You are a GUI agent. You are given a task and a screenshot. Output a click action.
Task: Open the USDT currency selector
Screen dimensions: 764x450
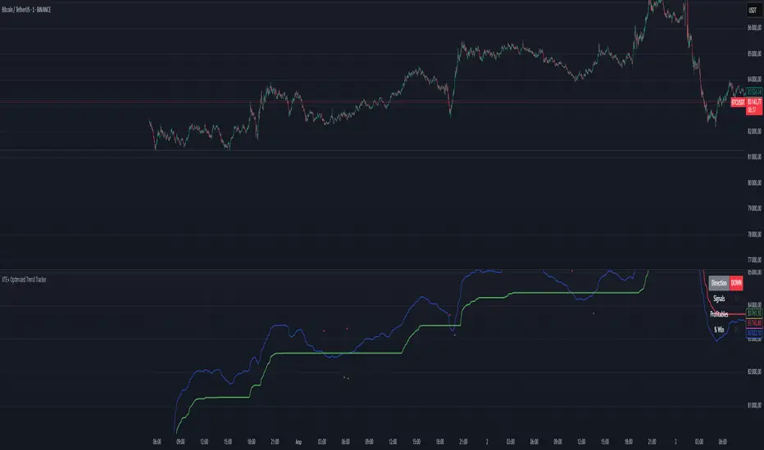tap(752, 10)
